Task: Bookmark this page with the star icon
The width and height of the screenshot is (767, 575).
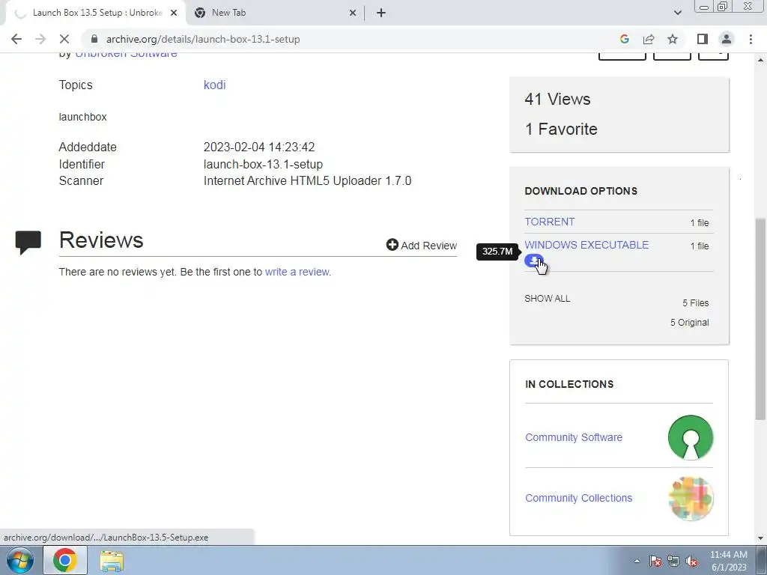Action: click(x=673, y=39)
